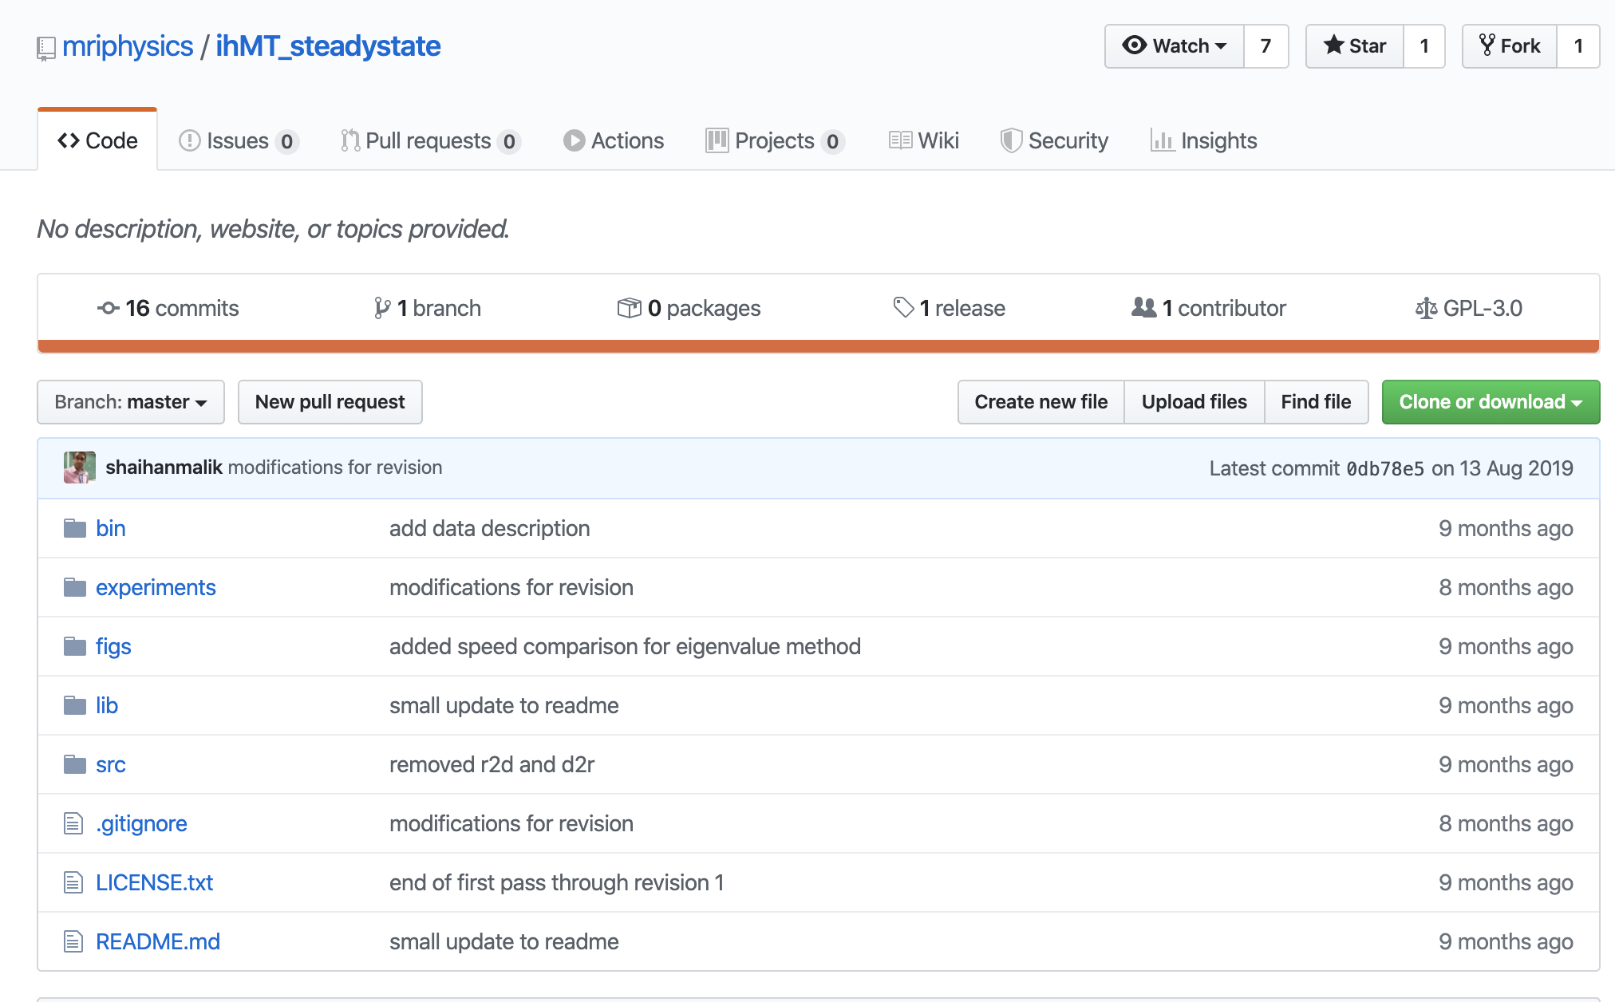Click shaihanmalik's avatar thumbnail

(80, 467)
